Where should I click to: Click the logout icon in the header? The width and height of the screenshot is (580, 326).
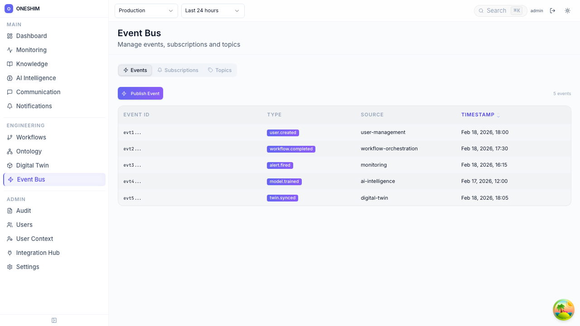click(552, 10)
